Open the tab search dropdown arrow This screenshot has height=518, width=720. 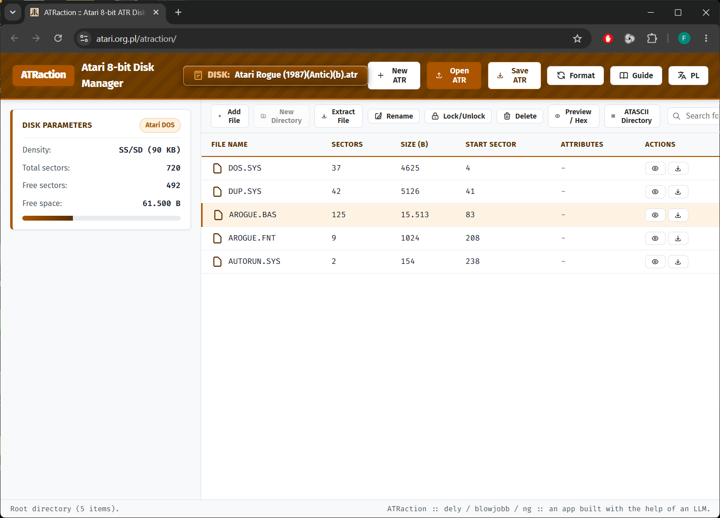point(13,12)
